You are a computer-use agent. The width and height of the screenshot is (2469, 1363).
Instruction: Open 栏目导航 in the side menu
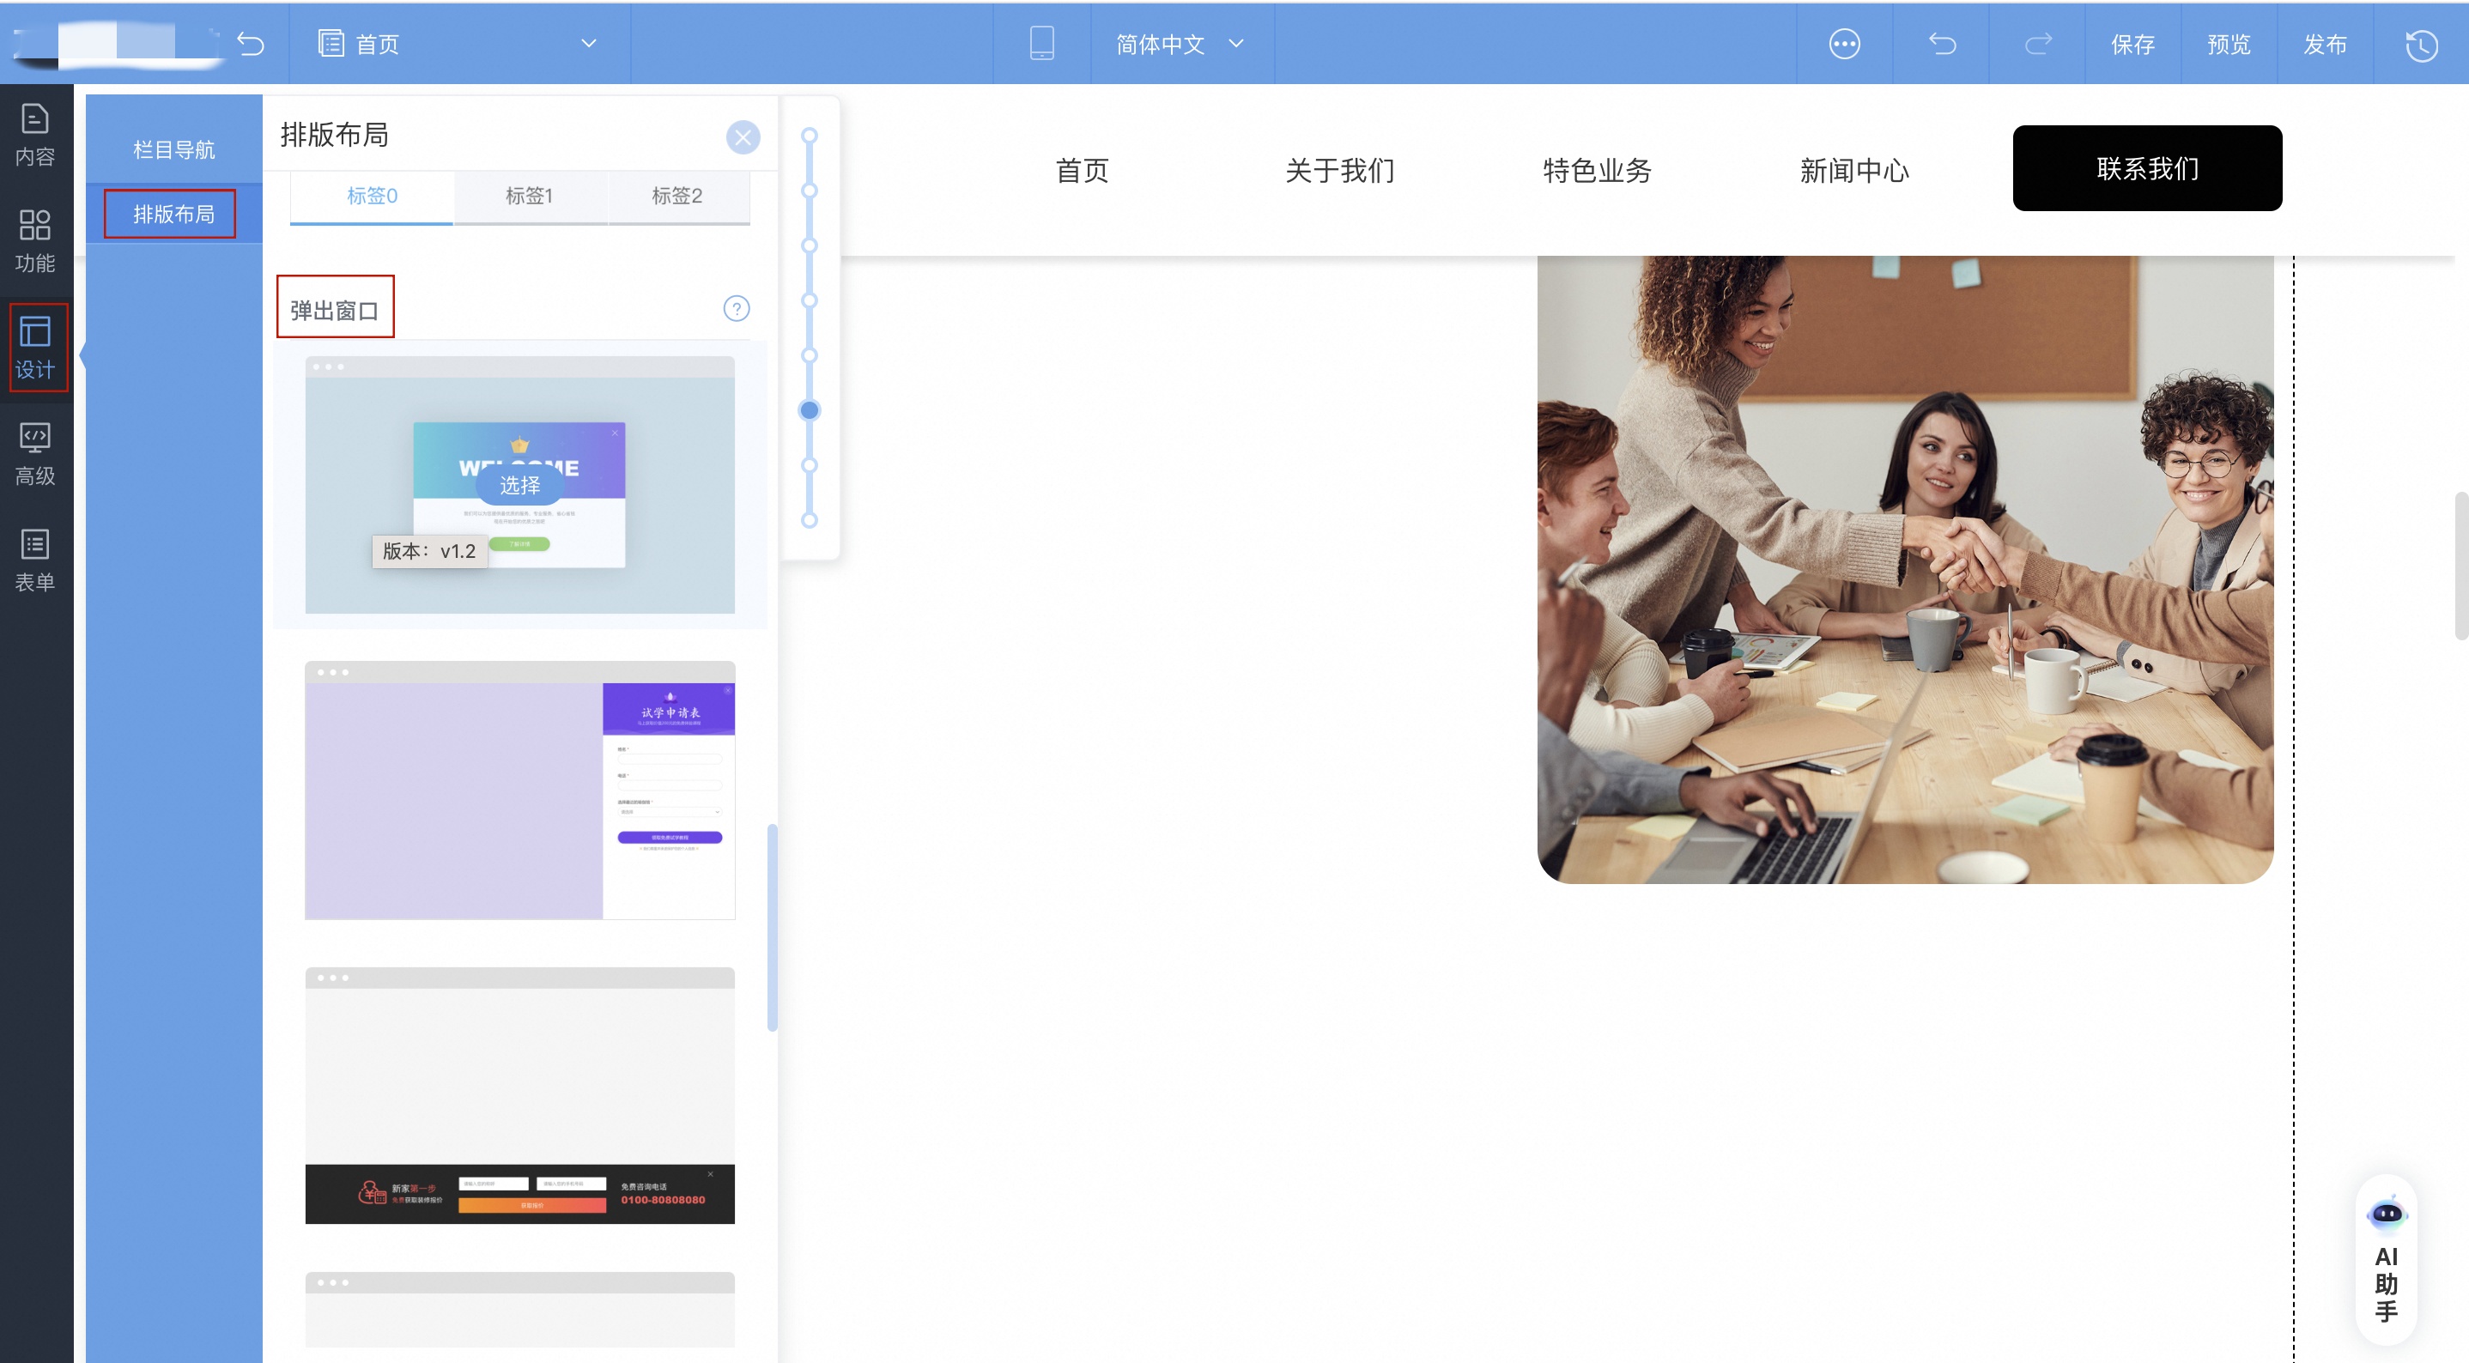173,149
